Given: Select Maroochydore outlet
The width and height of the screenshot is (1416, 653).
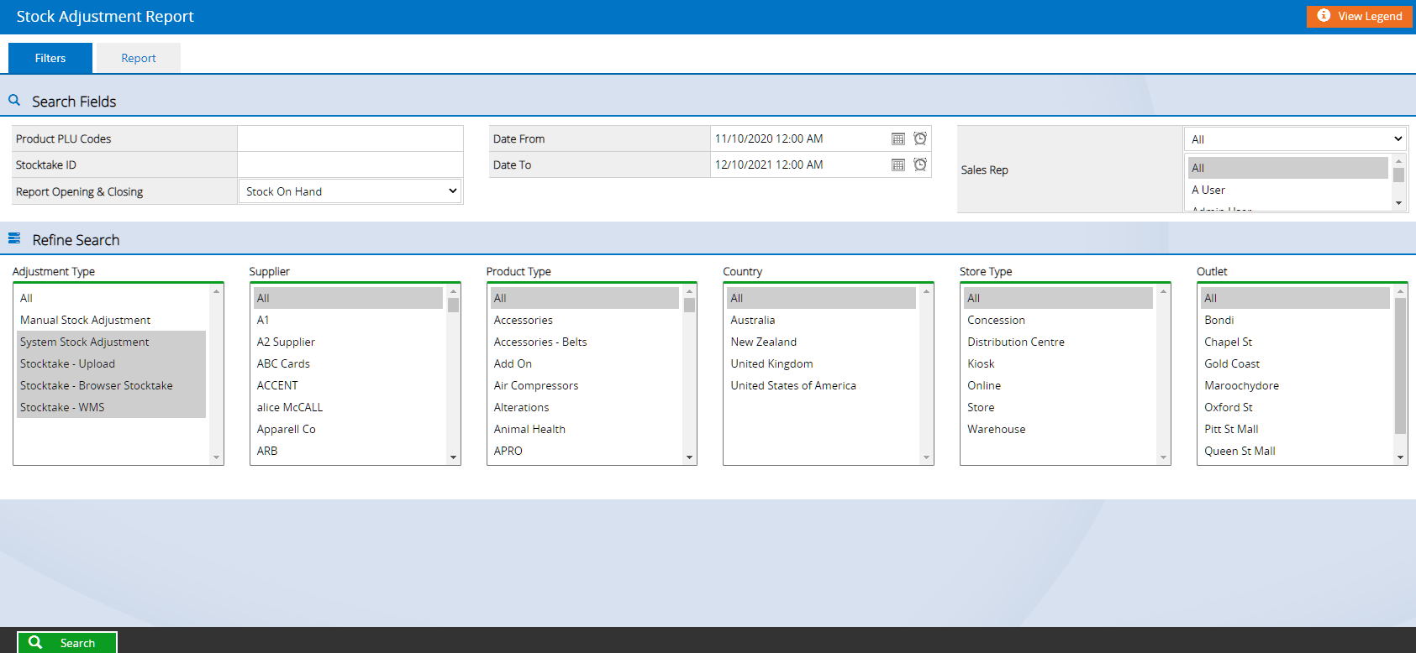Looking at the screenshot, I should 1295,385.
